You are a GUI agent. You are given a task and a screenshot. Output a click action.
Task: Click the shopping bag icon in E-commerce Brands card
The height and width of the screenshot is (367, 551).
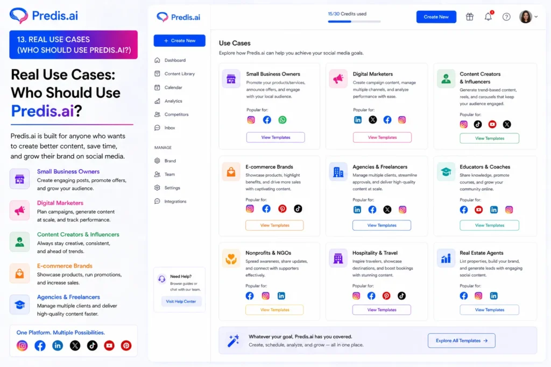(x=231, y=172)
